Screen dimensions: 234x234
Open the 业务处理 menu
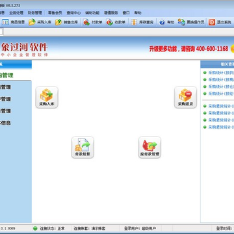(16, 13)
